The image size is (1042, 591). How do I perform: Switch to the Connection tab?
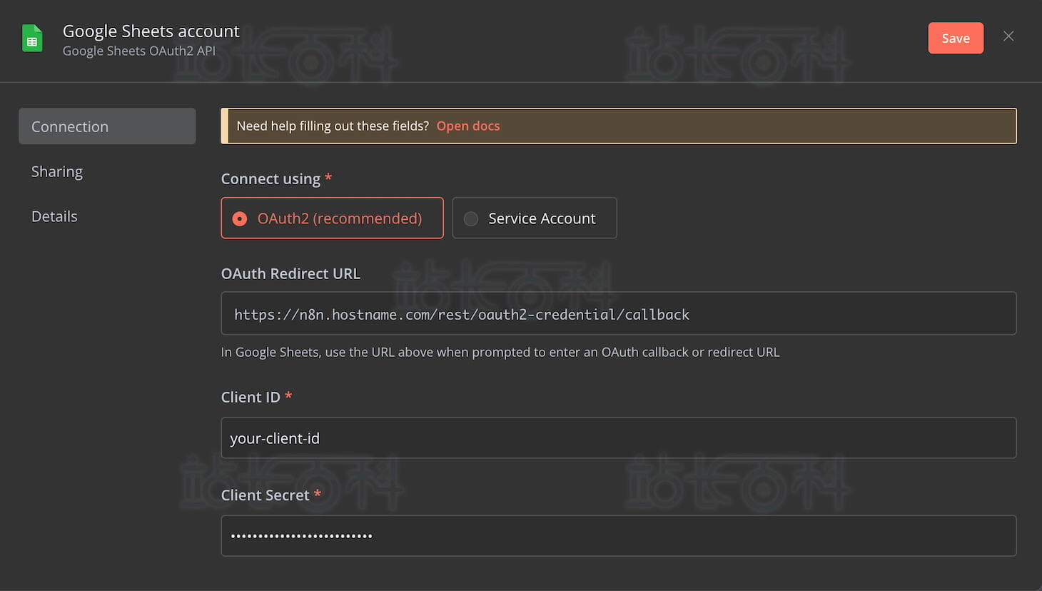point(107,126)
